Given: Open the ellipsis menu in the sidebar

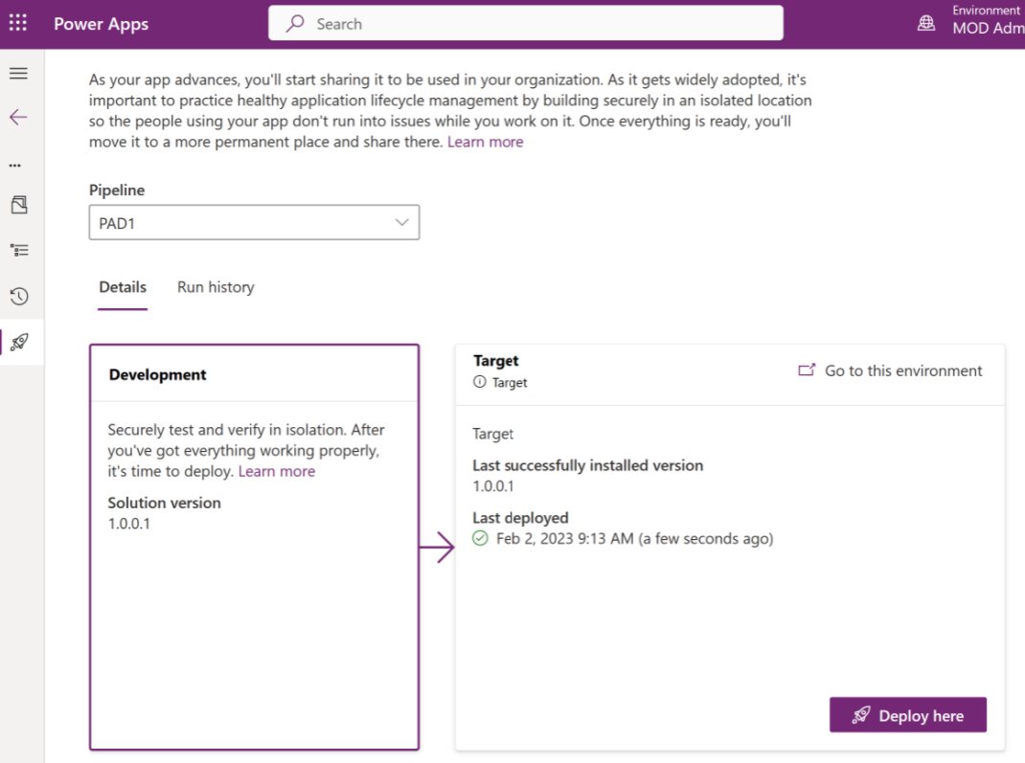Looking at the screenshot, I should (14, 164).
